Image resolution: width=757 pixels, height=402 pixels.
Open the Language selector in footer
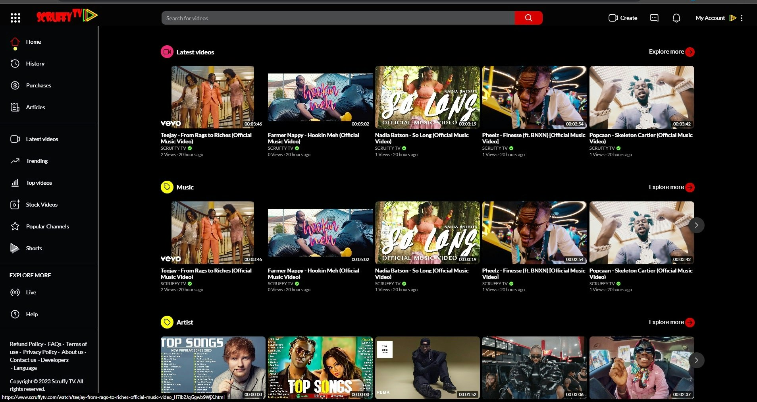(x=25, y=368)
